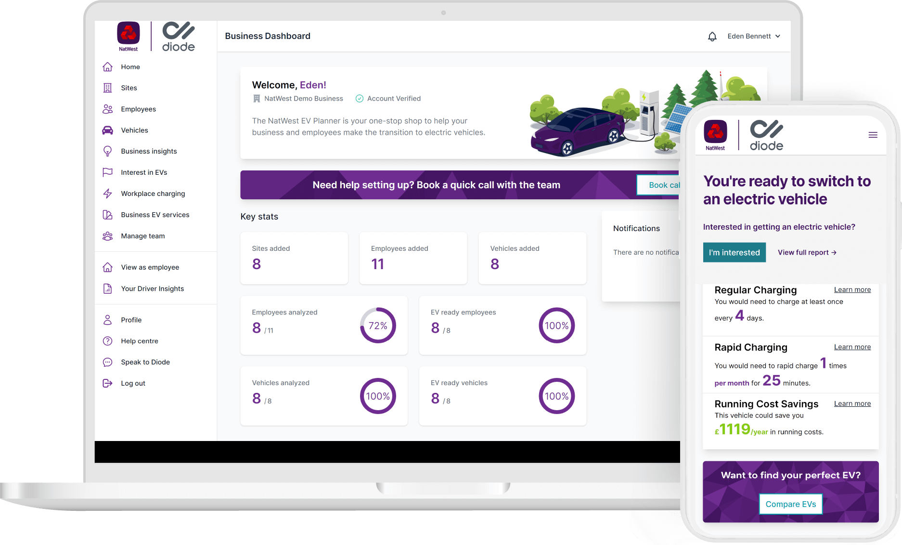Click the Interest in EVs flag icon
This screenshot has width=902, height=545.
click(108, 172)
